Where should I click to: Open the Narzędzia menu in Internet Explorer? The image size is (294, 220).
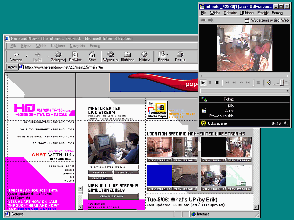click(x=77, y=46)
